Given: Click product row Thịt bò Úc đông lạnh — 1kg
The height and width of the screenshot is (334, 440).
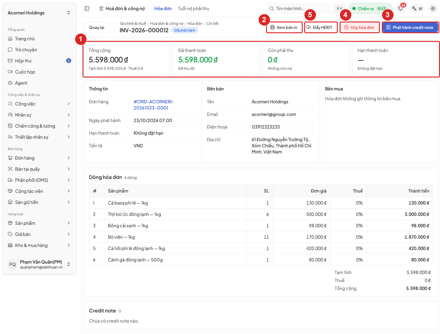Looking at the screenshot, I should [261, 214].
